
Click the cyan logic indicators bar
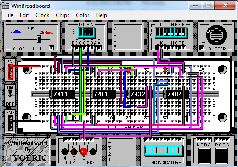click(x=164, y=150)
